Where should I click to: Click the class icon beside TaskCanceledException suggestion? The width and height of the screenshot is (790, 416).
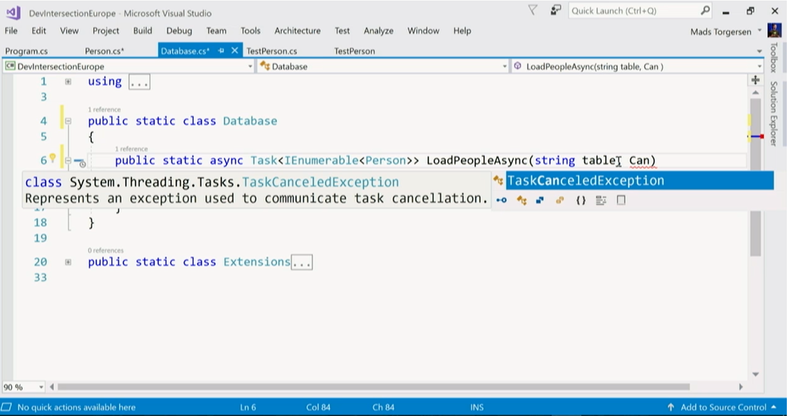click(x=498, y=180)
